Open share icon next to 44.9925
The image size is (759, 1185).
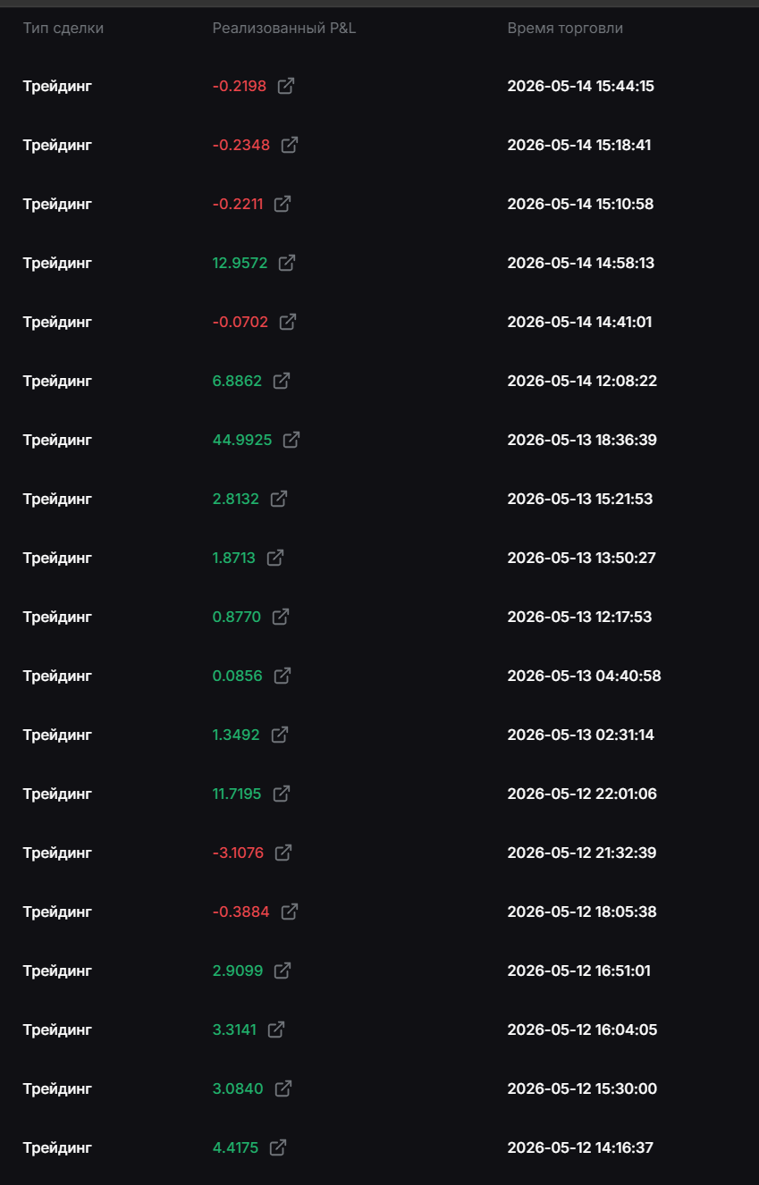coord(291,440)
